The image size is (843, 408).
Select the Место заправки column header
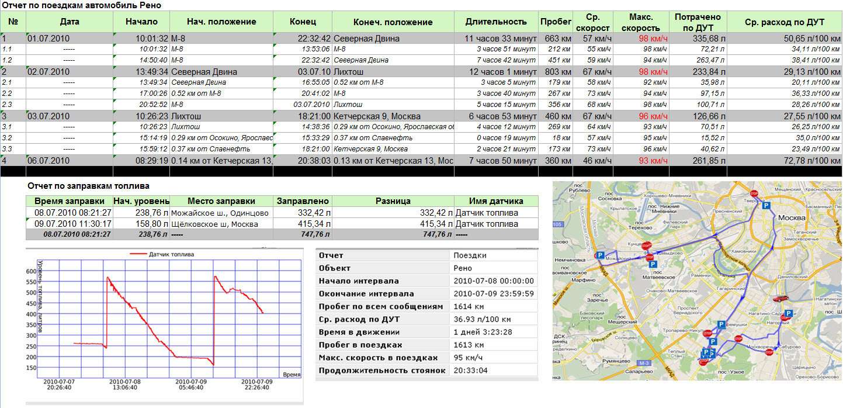coord(221,201)
